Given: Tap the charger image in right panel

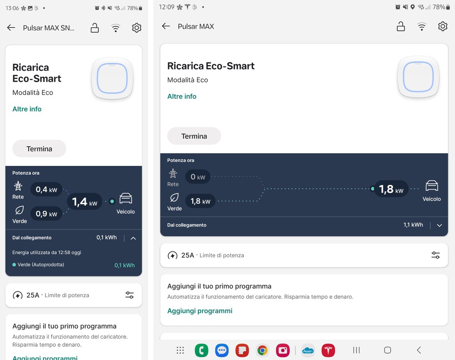Looking at the screenshot, I should [419, 77].
